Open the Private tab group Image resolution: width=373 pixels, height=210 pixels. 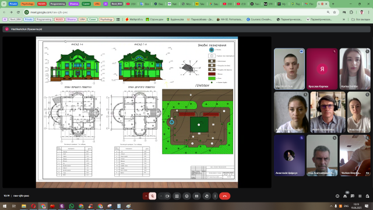click(x=13, y=4)
